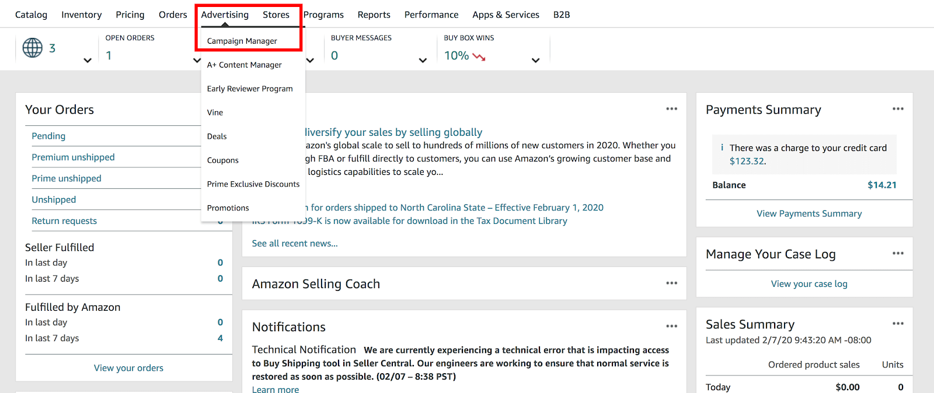Click View your orders link

[128, 368]
